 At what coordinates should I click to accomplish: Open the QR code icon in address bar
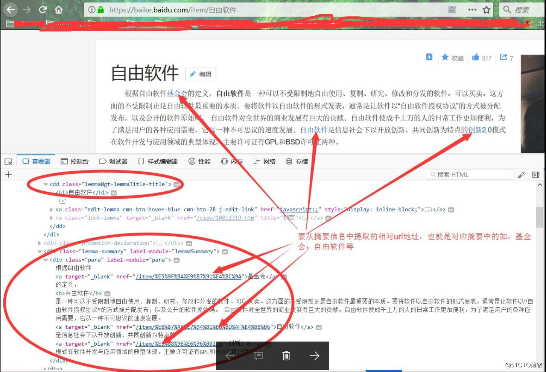click(452, 10)
